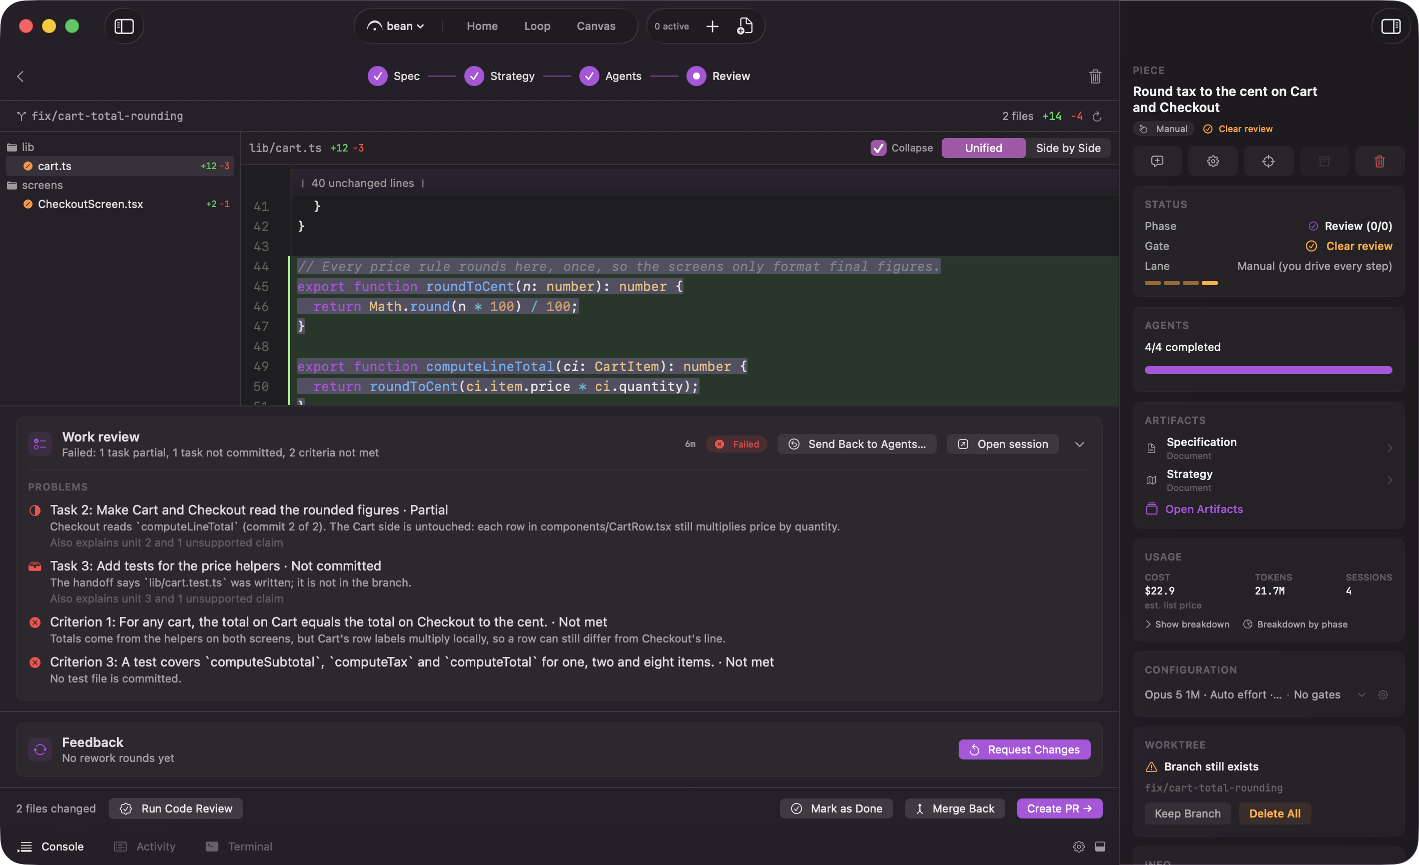Select the Review step
This screenshot has height=865, width=1419.
pos(718,76)
